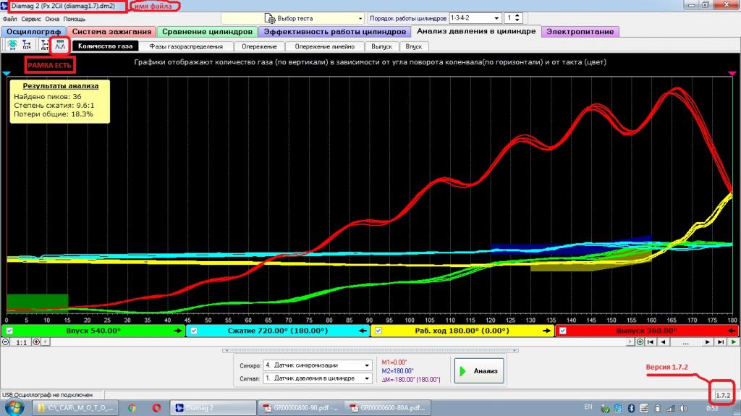Click the magenta right marker triangle above graph
Screen dimensions: 741x416
tap(732, 73)
